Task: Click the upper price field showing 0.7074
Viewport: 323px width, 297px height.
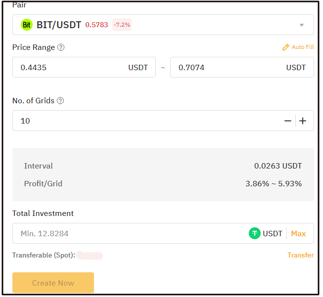Action: click(242, 67)
